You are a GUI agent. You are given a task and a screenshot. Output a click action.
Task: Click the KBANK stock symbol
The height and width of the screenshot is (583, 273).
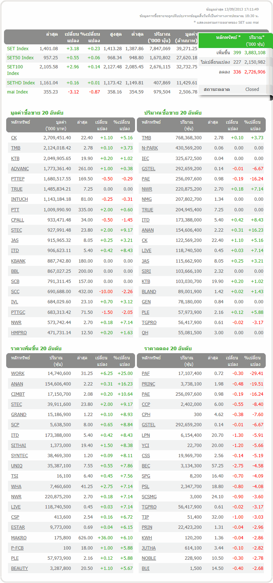click(18, 261)
